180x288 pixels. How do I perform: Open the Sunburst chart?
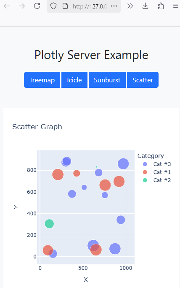[x=107, y=80]
